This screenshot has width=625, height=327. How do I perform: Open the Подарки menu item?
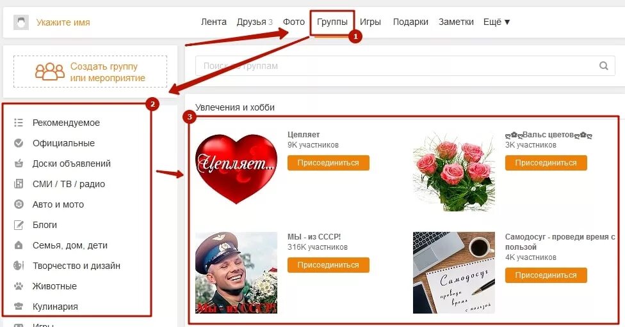(410, 22)
